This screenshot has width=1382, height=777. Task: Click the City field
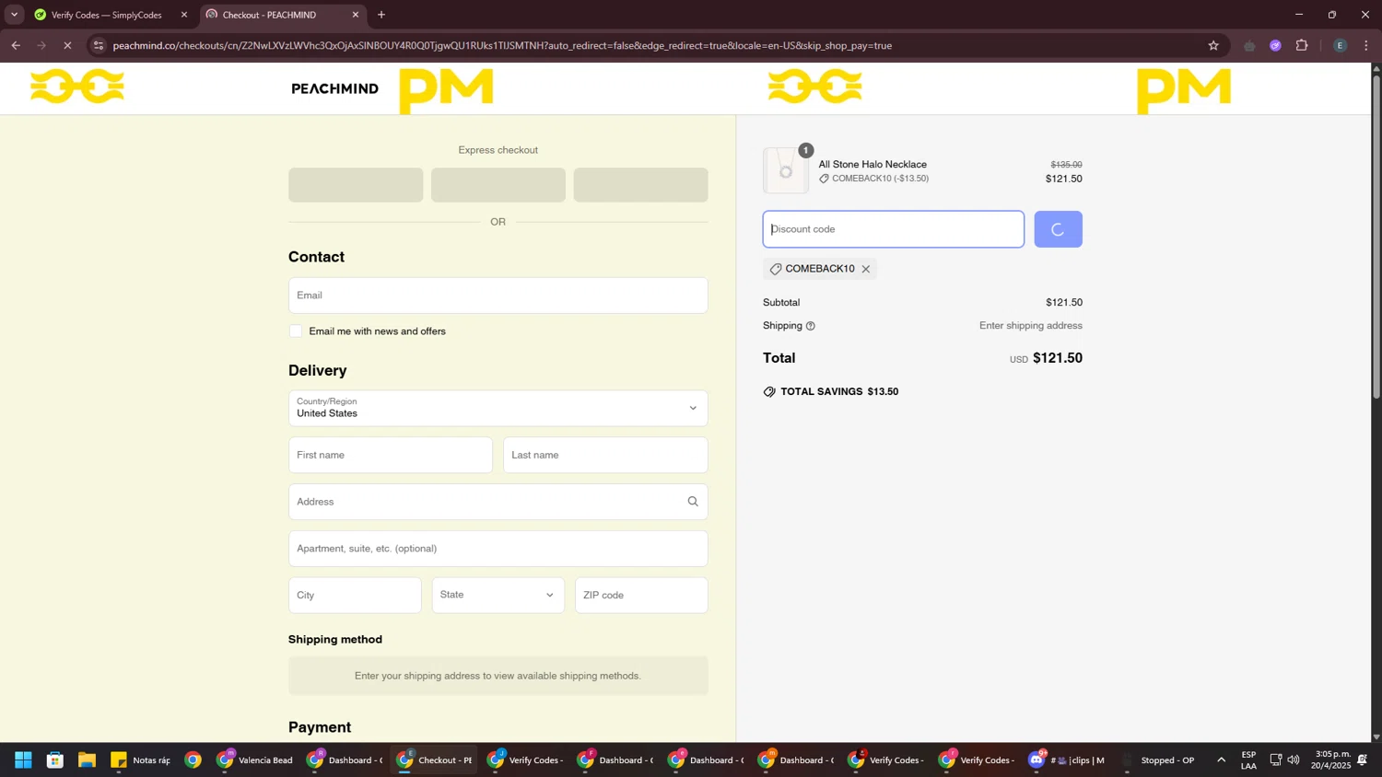point(355,596)
